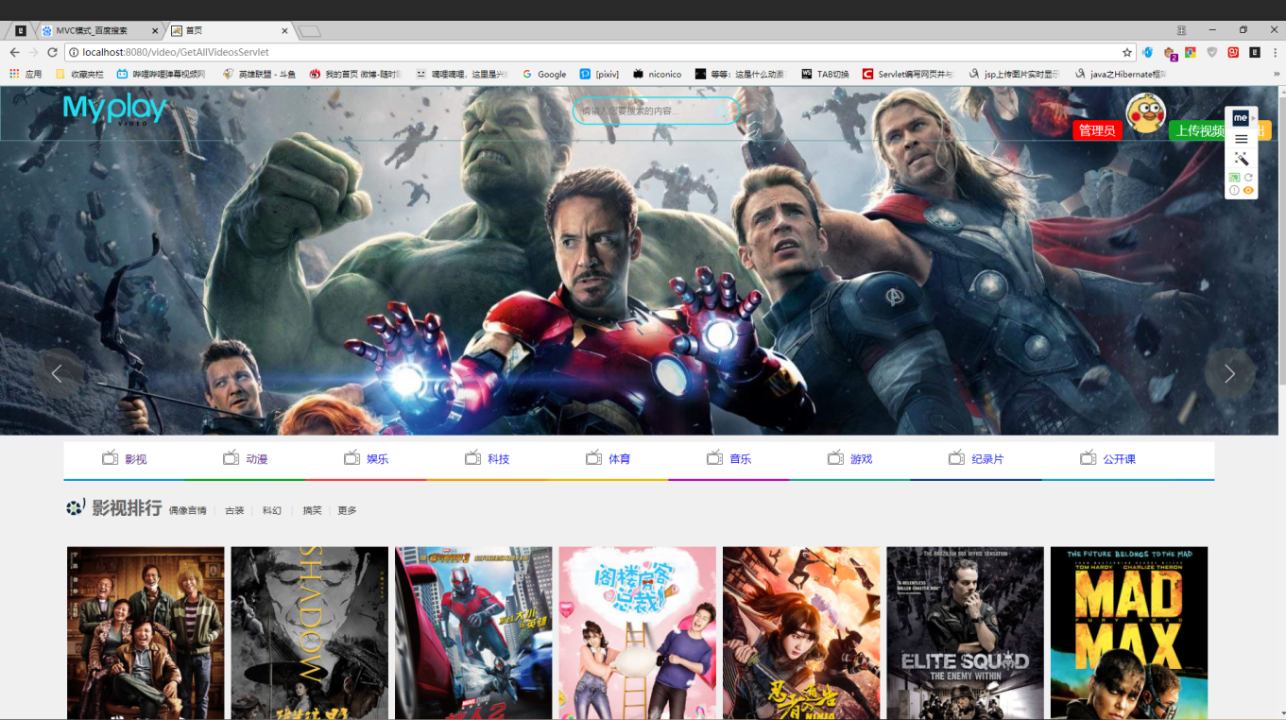Open the pink romance comedy poster
The image size is (1286, 720).
637,633
